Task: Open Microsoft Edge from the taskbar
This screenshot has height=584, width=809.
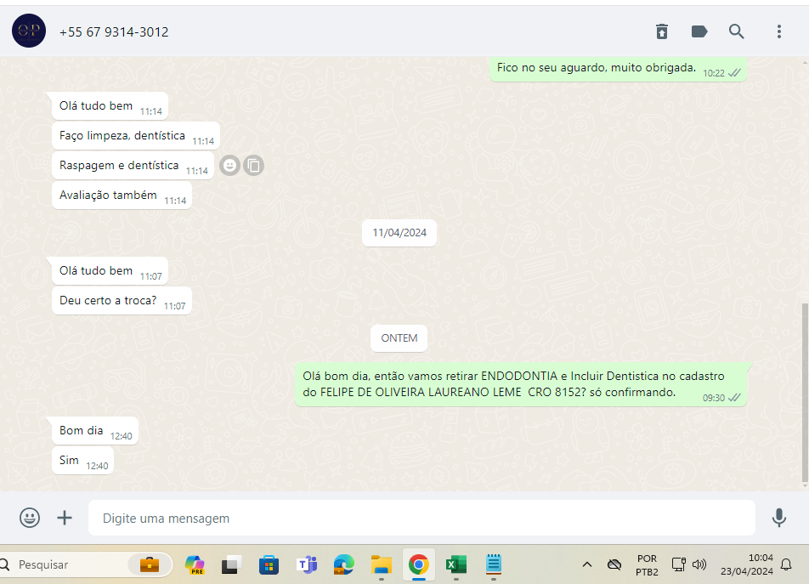Action: 343,565
